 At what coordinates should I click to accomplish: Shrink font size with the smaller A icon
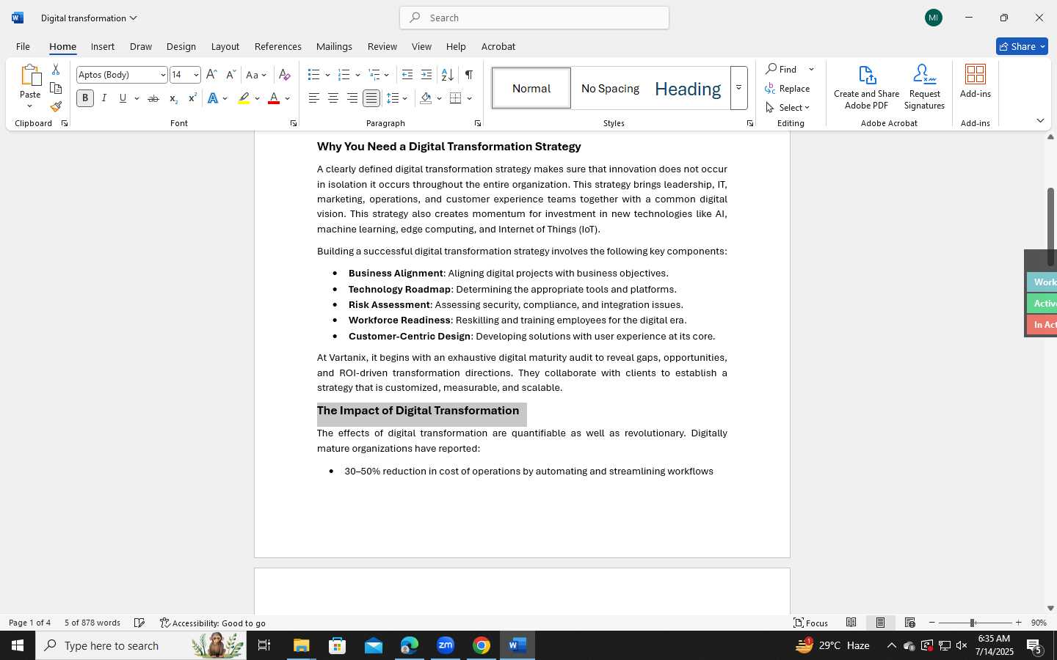(230, 75)
